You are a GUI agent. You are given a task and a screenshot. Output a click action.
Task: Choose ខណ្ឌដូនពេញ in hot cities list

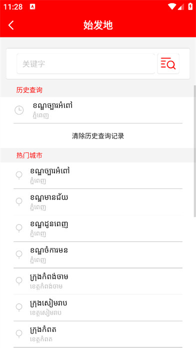98,228
